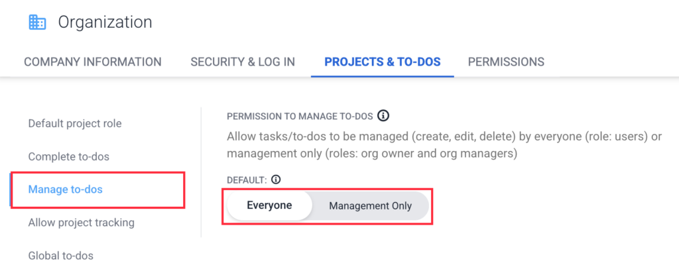Navigate to Global to-dos settings
The height and width of the screenshot is (279, 679).
[x=61, y=256]
